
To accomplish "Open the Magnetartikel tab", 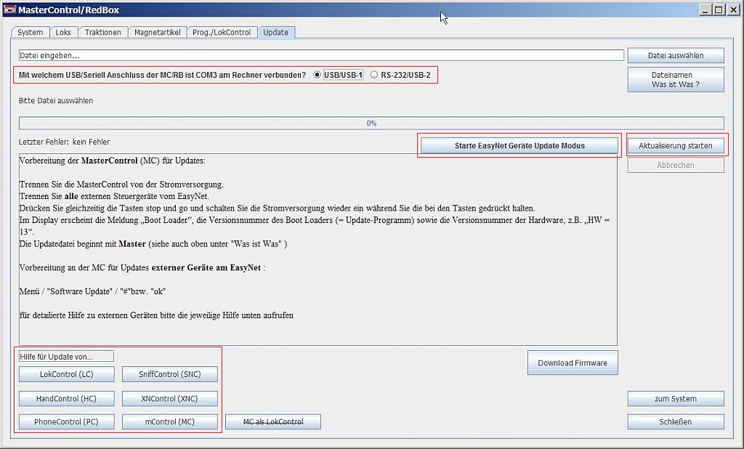I will (157, 32).
